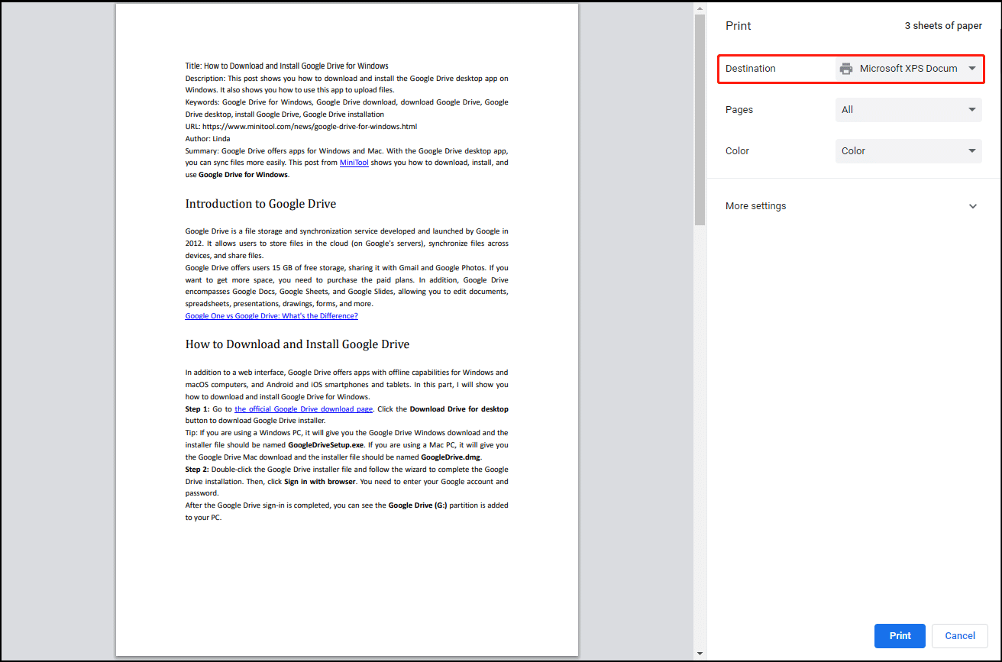This screenshot has height=662, width=1002.
Task: Click the document Title line in preview
Action: tap(287, 66)
